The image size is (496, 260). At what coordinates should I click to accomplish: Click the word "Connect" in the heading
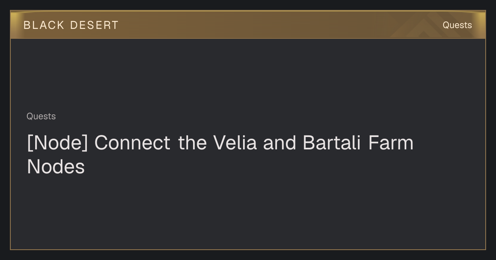(x=132, y=143)
